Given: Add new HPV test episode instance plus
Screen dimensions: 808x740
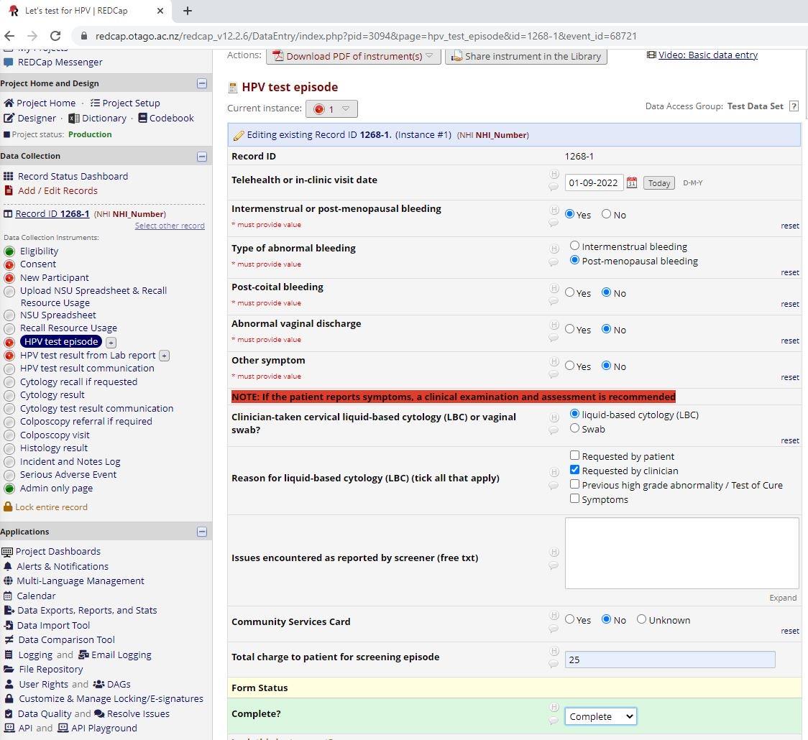Looking at the screenshot, I should [x=111, y=343].
